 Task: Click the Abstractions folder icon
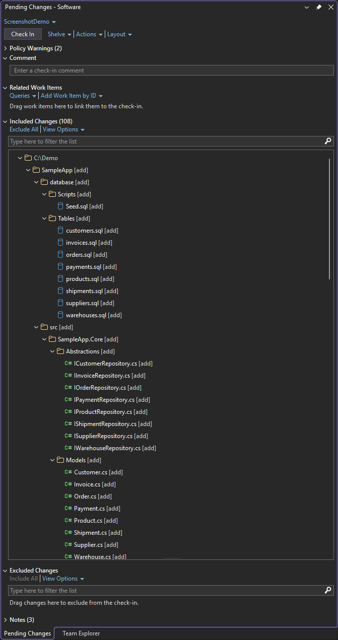(x=60, y=351)
